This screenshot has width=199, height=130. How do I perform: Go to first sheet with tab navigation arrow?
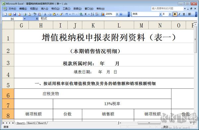click(x=3, y=123)
